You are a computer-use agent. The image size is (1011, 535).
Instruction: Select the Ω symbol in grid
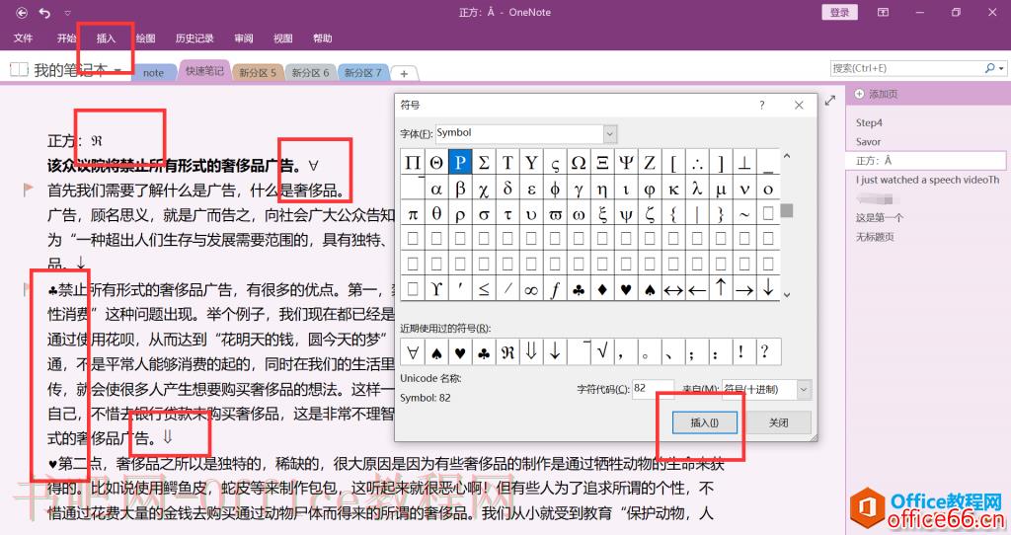tap(579, 163)
